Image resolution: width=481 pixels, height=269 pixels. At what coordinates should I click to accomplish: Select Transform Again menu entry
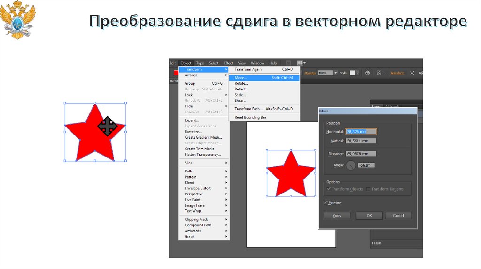click(264, 69)
